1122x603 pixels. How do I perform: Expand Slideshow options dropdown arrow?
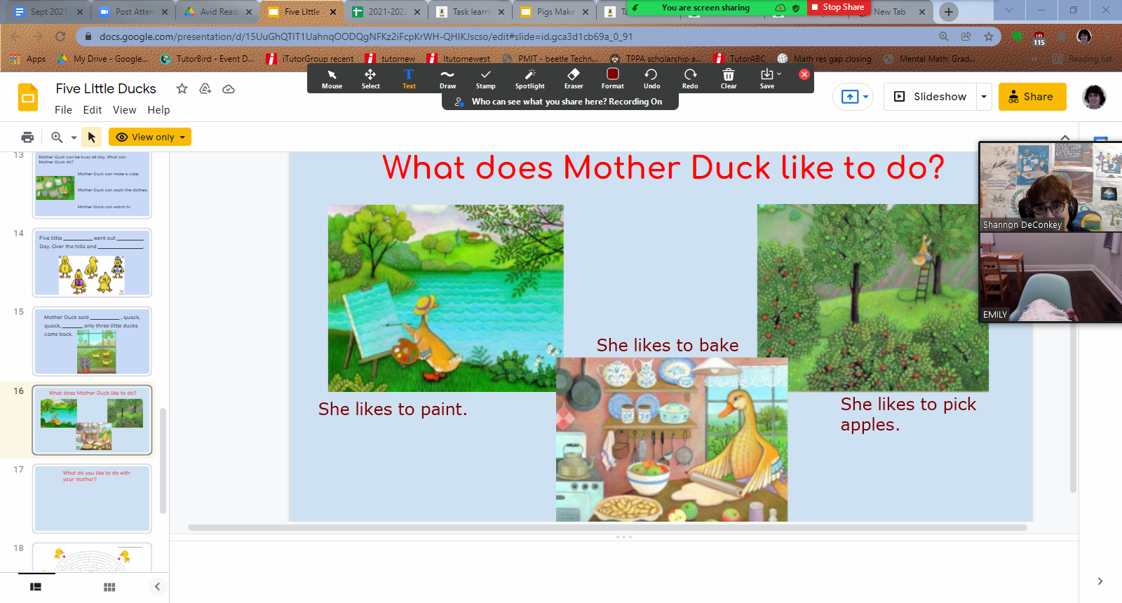pyautogui.click(x=984, y=97)
